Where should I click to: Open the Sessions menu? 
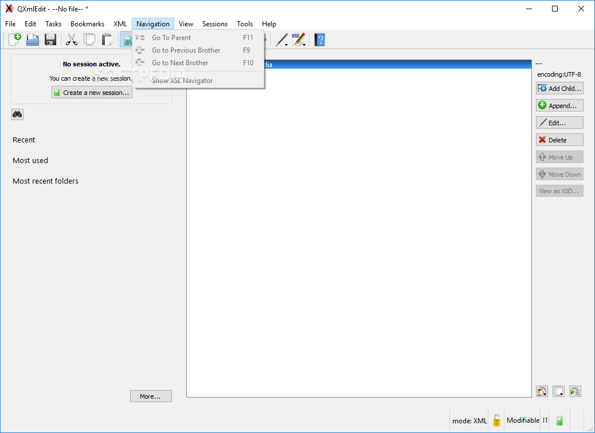215,24
